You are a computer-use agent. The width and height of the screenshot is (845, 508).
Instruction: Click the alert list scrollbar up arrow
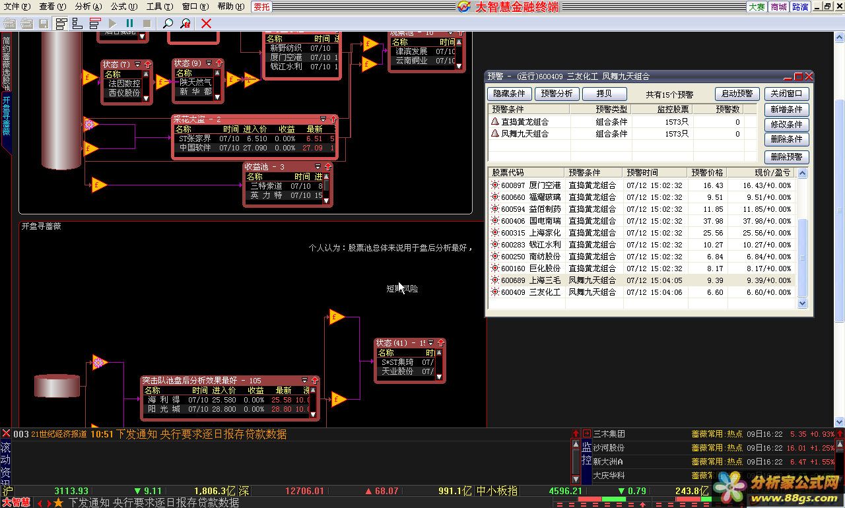click(x=803, y=174)
